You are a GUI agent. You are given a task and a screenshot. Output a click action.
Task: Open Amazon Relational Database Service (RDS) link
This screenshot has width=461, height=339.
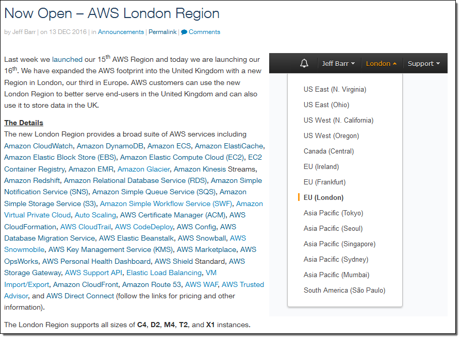click(x=136, y=180)
